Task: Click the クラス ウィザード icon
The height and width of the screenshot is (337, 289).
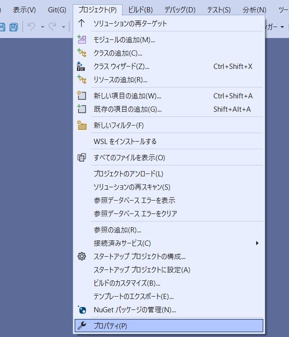Action: coord(82,67)
